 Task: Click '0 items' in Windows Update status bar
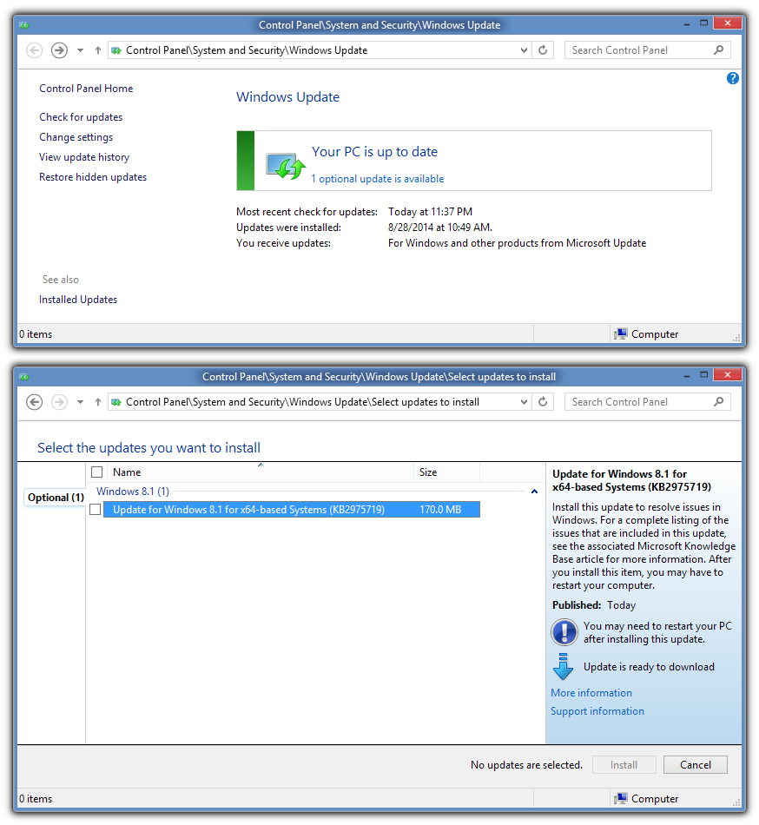pyautogui.click(x=36, y=334)
